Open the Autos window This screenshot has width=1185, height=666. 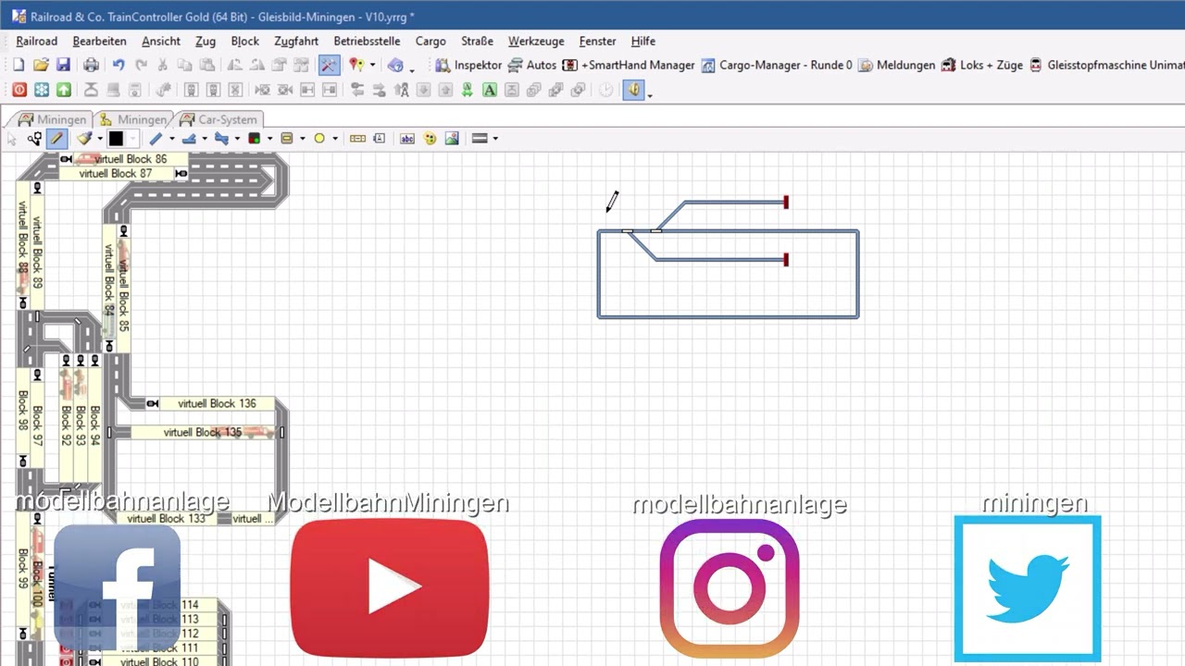532,65
